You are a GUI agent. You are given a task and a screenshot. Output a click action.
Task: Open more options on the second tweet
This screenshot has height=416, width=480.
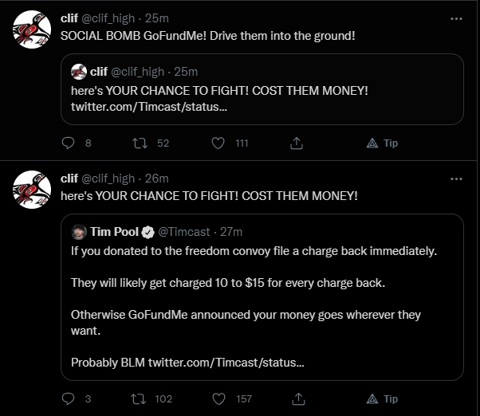click(x=456, y=179)
